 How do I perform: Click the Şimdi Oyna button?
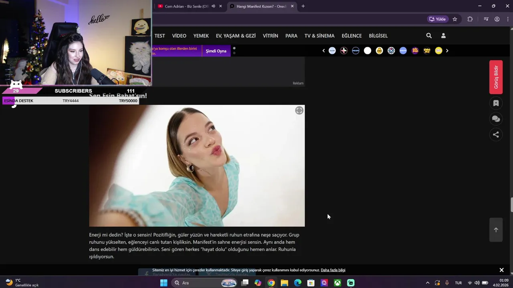click(216, 51)
